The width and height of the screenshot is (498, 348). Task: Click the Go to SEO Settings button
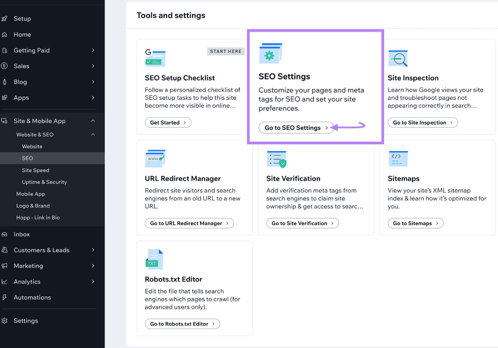click(x=296, y=128)
